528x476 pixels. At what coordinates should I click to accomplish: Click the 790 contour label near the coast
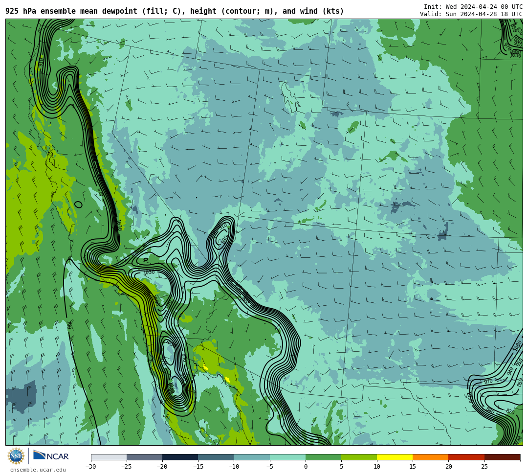click(70, 325)
